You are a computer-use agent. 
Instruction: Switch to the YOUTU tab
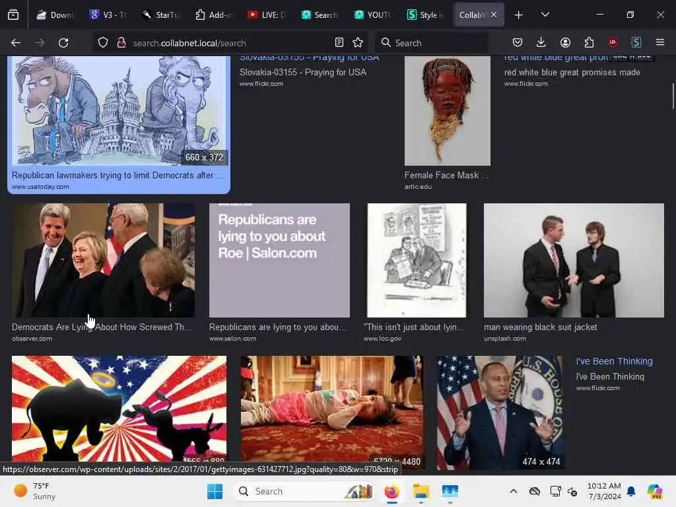pos(372,15)
